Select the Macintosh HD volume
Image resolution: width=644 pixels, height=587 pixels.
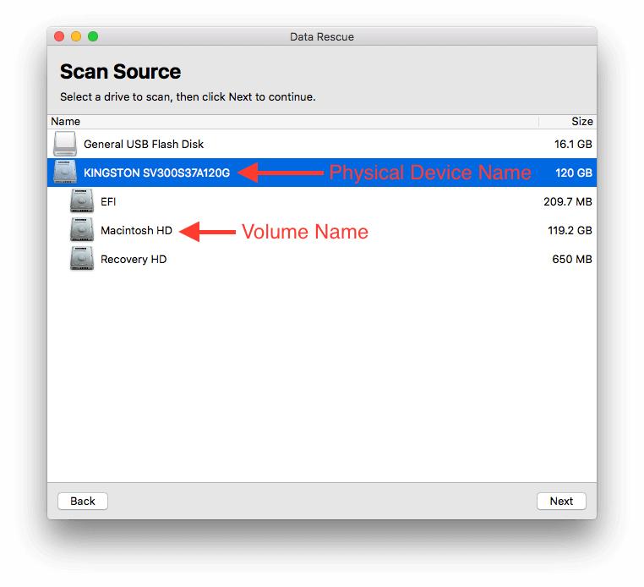click(322, 230)
